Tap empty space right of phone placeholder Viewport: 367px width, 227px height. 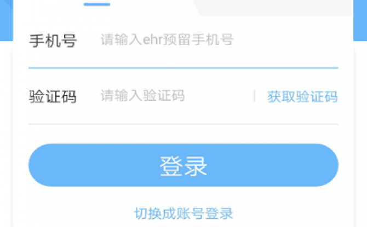285,39
